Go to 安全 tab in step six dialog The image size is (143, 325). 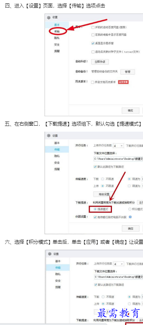tap(58, 281)
